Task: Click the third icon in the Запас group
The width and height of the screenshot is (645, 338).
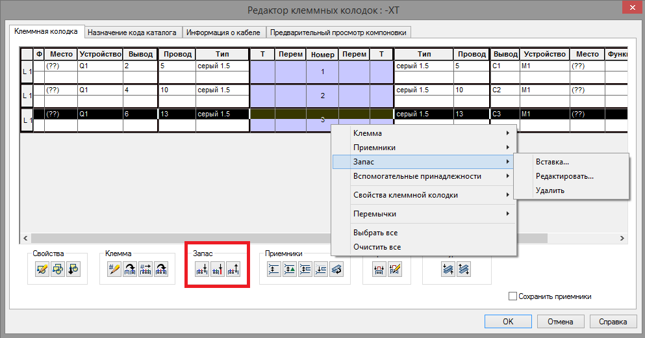Action: tap(233, 269)
